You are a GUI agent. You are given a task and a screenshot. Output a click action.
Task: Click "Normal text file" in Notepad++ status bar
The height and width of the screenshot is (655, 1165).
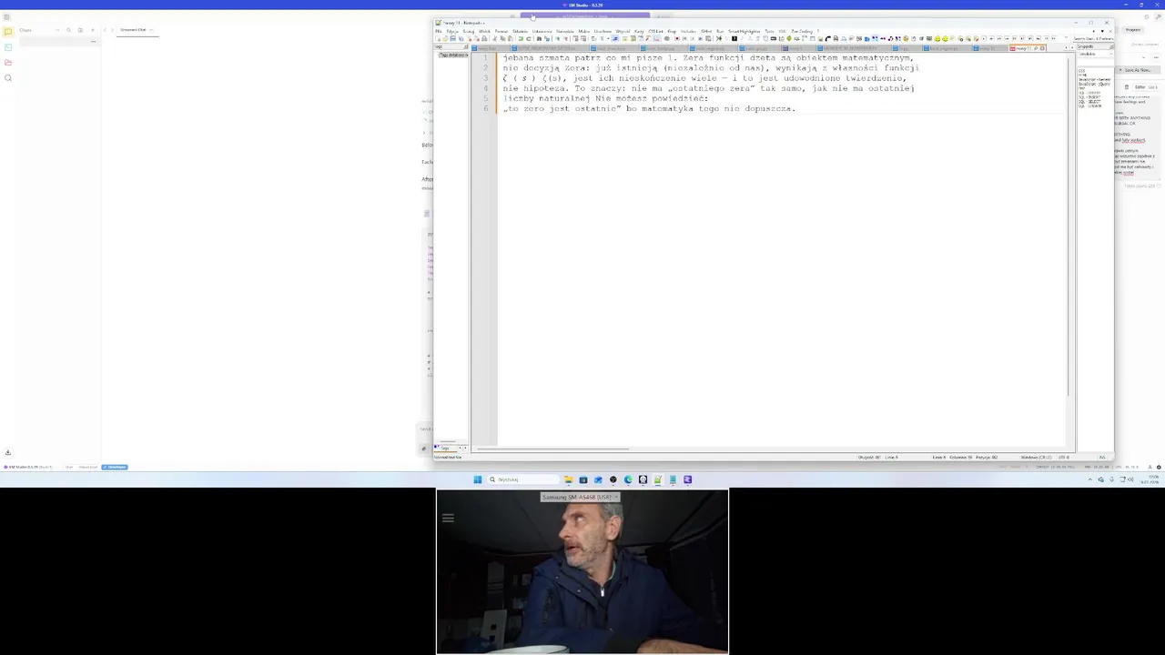tap(448, 457)
